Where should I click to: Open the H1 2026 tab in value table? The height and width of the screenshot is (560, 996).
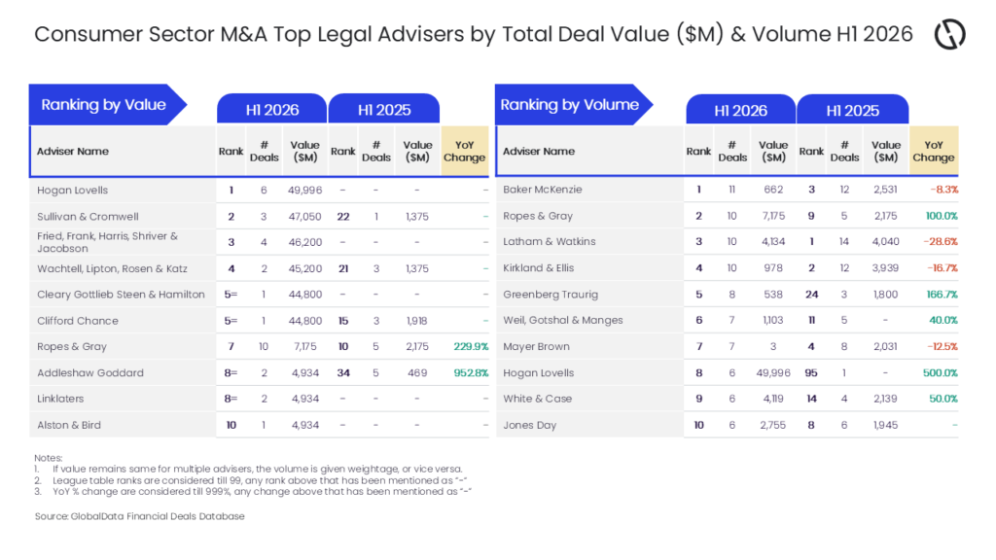coord(272,109)
